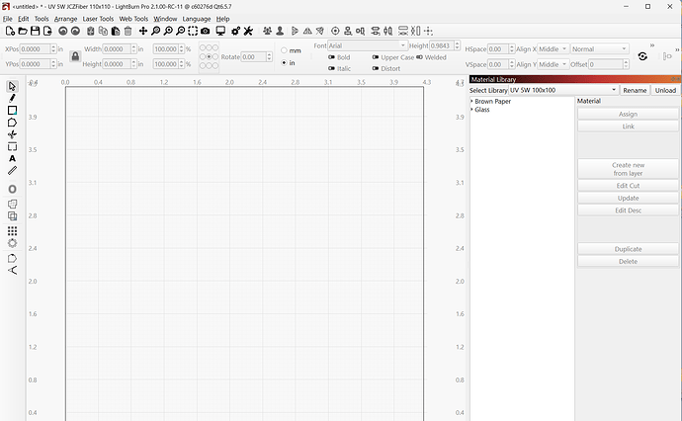Click the Delete material button
Viewport: 682px width, 421px height.
coord(628,261)
